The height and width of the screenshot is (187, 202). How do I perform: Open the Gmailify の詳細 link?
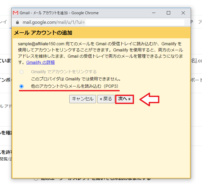tap(40, 62)
